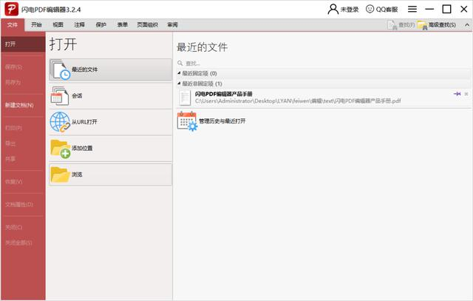Screen dimensions: 473x301
Task: Minimize the application window
Action: [x=429, y=10]
